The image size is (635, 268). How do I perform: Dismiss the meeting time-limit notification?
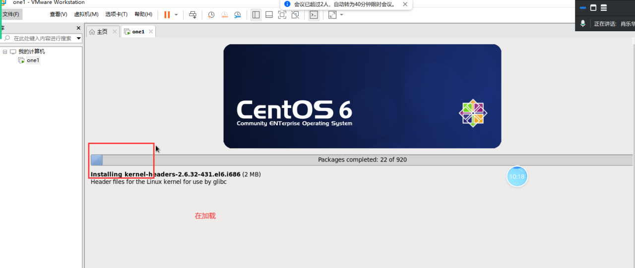click(x=405, y=4)
